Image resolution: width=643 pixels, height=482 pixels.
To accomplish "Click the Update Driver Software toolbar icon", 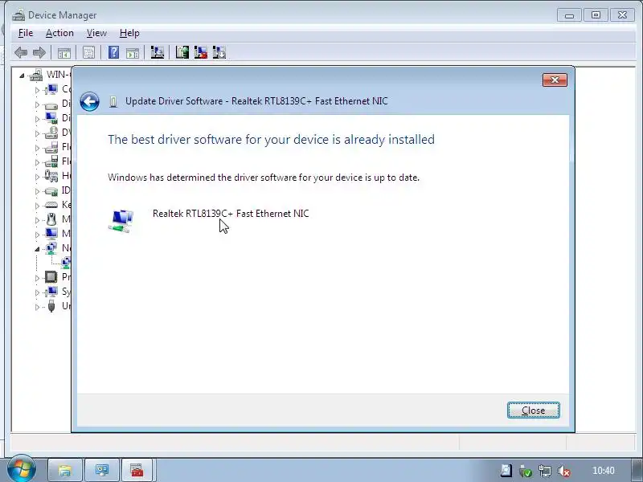I will point(182,52).
